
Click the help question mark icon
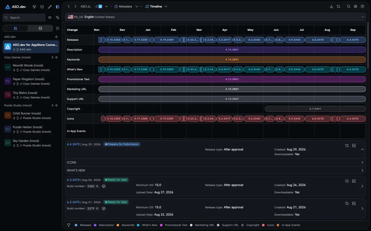(362, 6)
